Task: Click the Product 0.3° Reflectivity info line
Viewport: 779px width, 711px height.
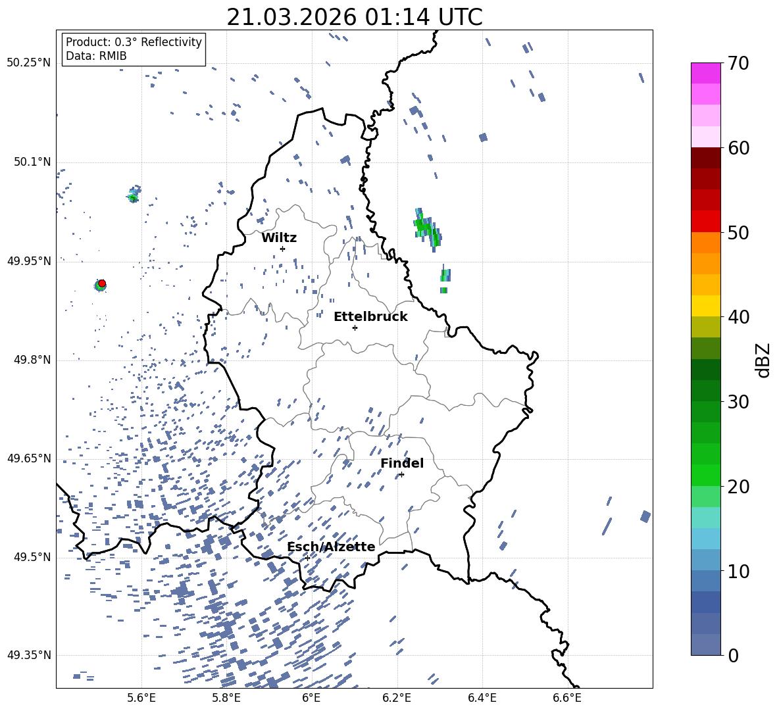Action: point(134,42)
